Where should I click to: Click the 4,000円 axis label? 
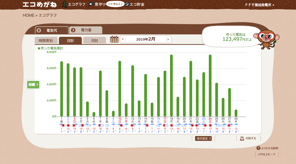[52, 84]
